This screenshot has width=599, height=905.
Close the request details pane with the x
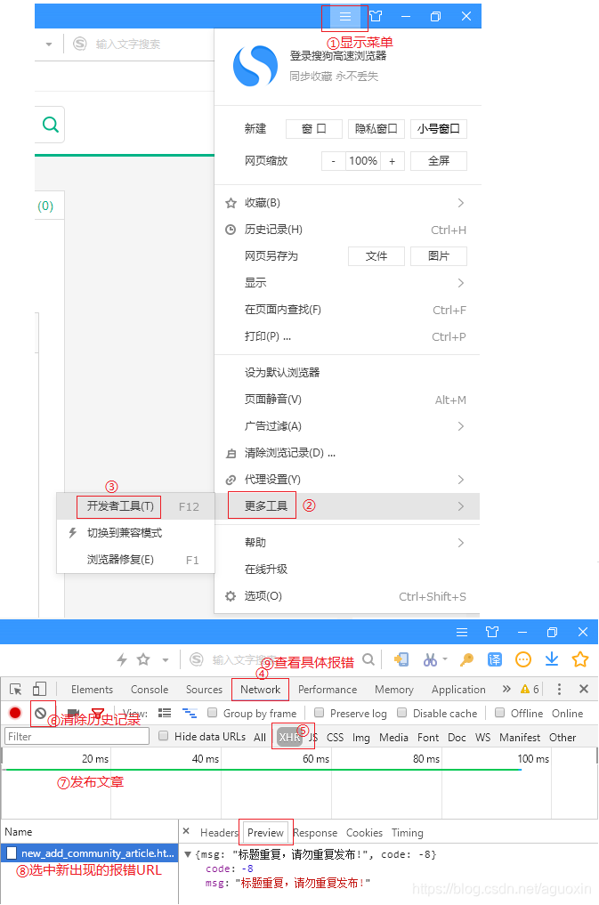click(x=186, y=832)
